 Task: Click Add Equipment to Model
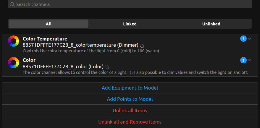[x=130, y=88]
